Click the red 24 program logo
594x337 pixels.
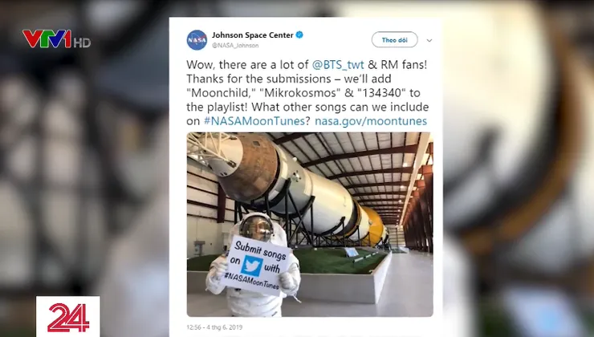click(68, 317)
